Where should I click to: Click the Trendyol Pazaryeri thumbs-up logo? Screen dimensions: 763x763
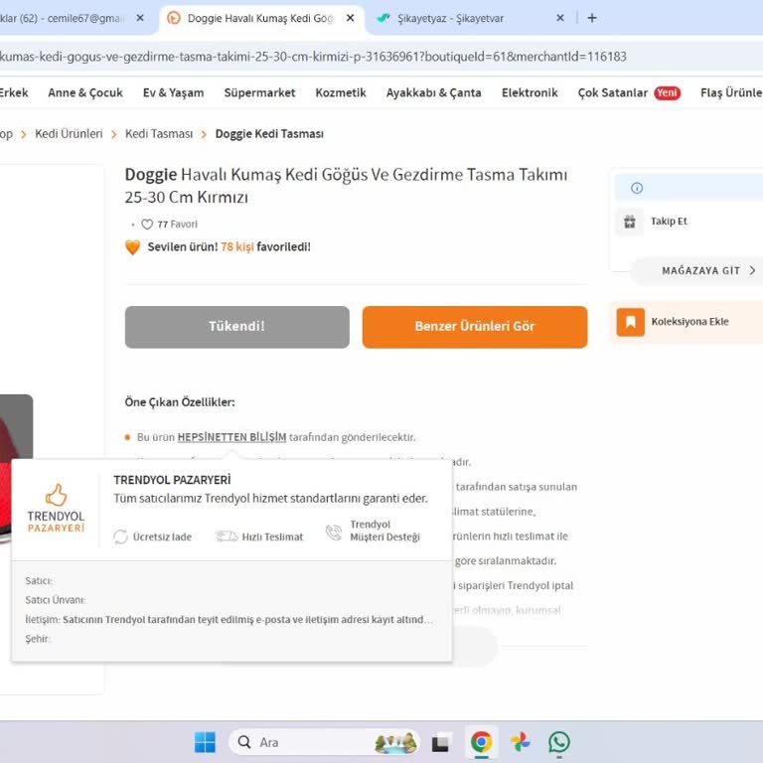56,508
